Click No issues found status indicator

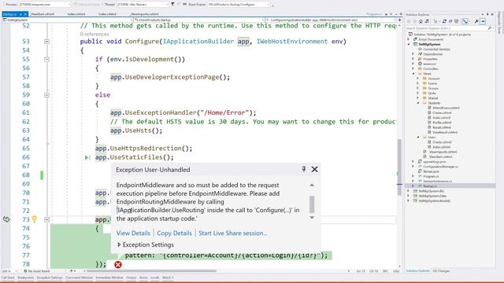pos(37,271)
